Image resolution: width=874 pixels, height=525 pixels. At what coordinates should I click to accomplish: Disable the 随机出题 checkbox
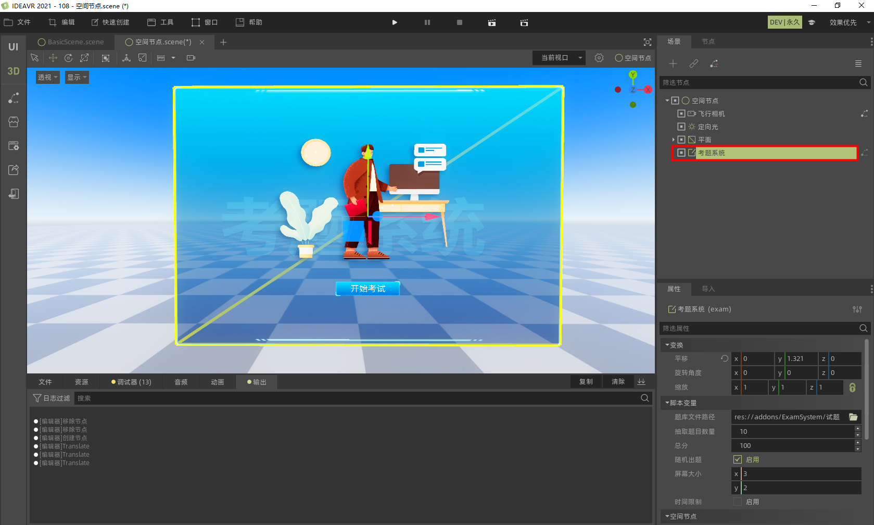click(x=738, y=459)
